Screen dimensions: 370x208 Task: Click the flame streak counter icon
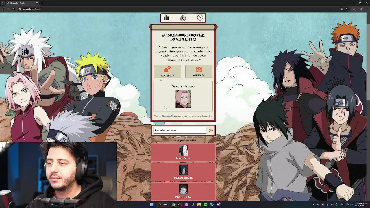coord(183,18)
